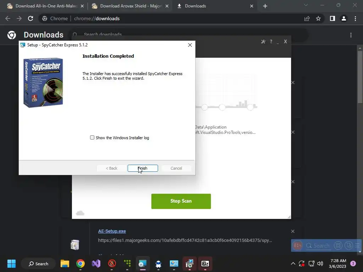Close the SpyCatcher Express setup dialog
Viewport: 363px width, 272px height.
(x=190, y=45)
